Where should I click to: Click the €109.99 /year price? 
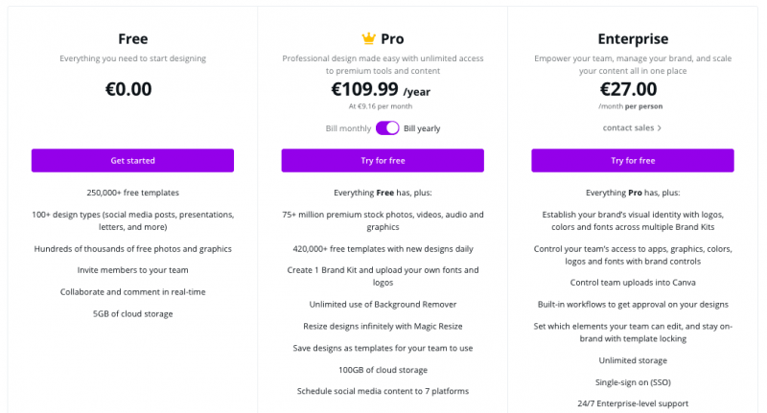click(x=381, y=89)
